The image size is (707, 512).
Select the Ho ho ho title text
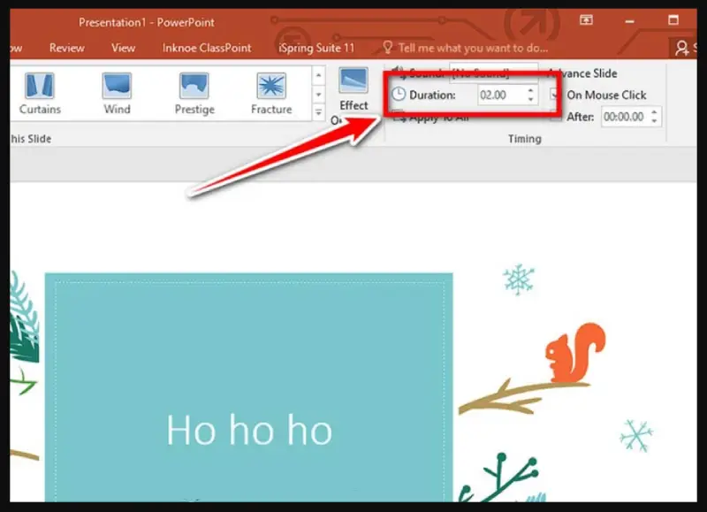pyautogui.click(x=249, y=430)
